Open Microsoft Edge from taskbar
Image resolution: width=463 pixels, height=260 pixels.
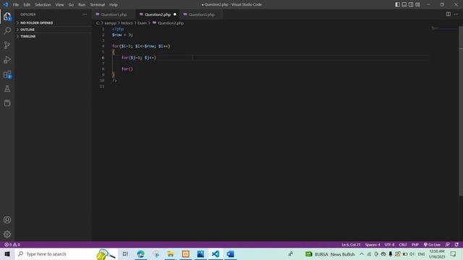(140, 253)
